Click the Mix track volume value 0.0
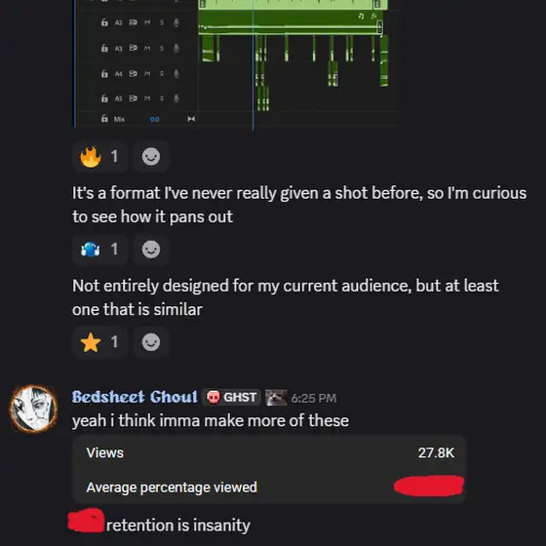Screen dimensions: 546x546 tap(155, 119)
